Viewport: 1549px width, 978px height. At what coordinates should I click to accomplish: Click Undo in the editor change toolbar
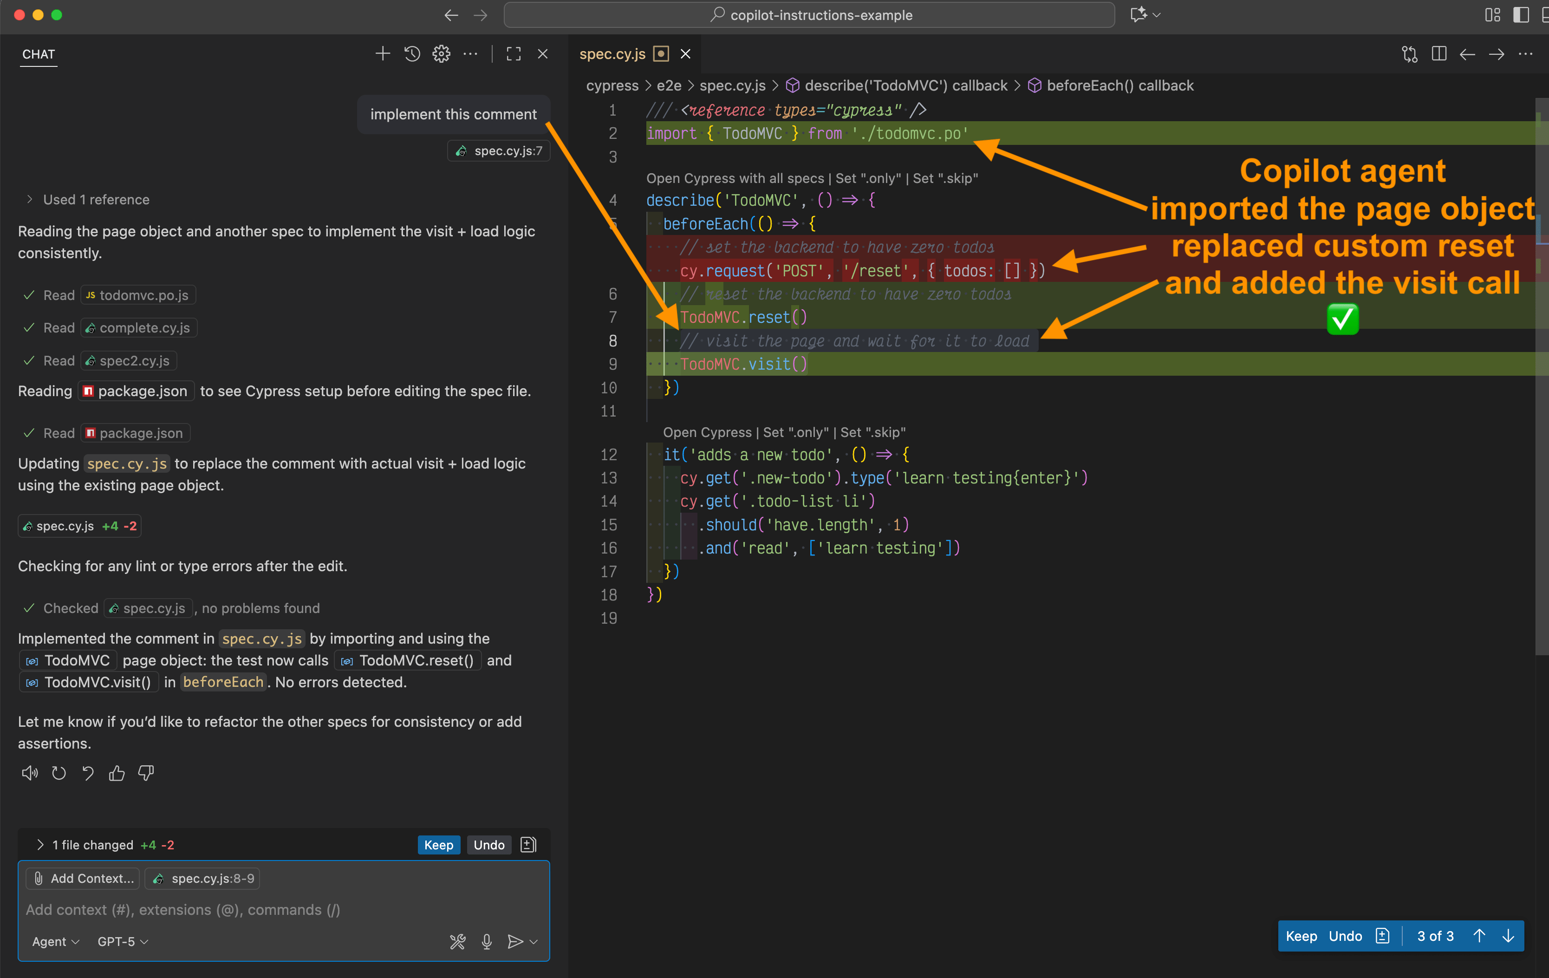tap(1345, 936)
